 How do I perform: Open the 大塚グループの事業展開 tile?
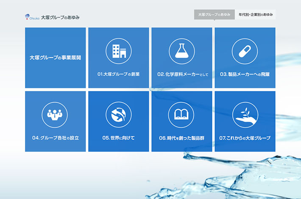point(55,58)
